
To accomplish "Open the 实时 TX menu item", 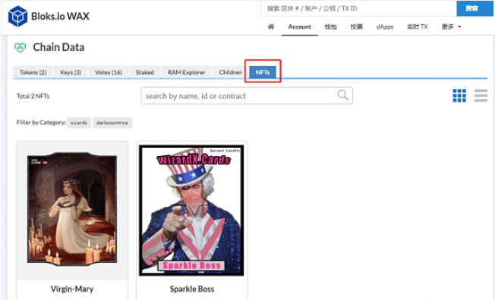I will coord(418,27).
